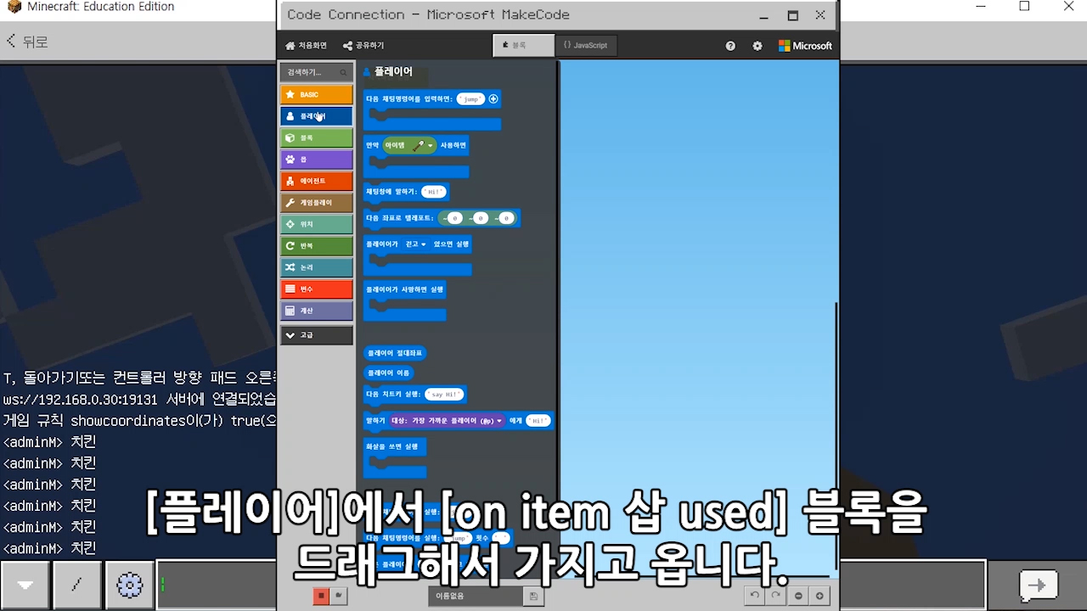Open the help question mark icon
Viewport: 1087px width, 611px height.
tap(730, 46)
